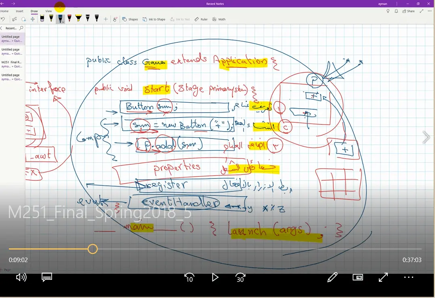
Task: Toggle the Ruler on the canvas
Action: click(x=201, y=19)
